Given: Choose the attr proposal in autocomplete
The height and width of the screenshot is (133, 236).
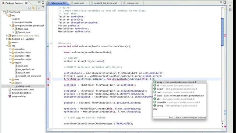Looking at the screenshot, I should 180,99.
